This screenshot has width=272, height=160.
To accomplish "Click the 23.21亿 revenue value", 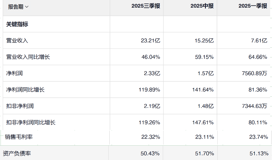I will coord(151,41).
